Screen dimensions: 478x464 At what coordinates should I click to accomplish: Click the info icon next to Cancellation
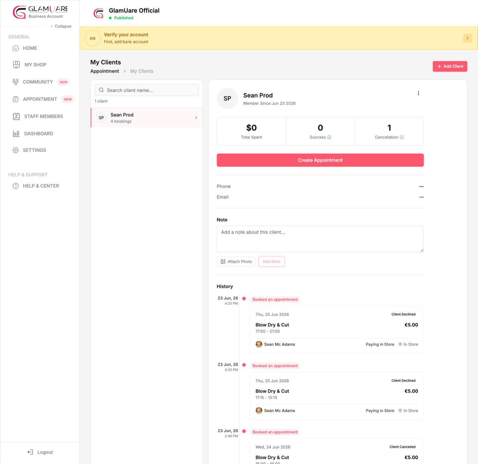pyautogui.click(x=402, y=137)
